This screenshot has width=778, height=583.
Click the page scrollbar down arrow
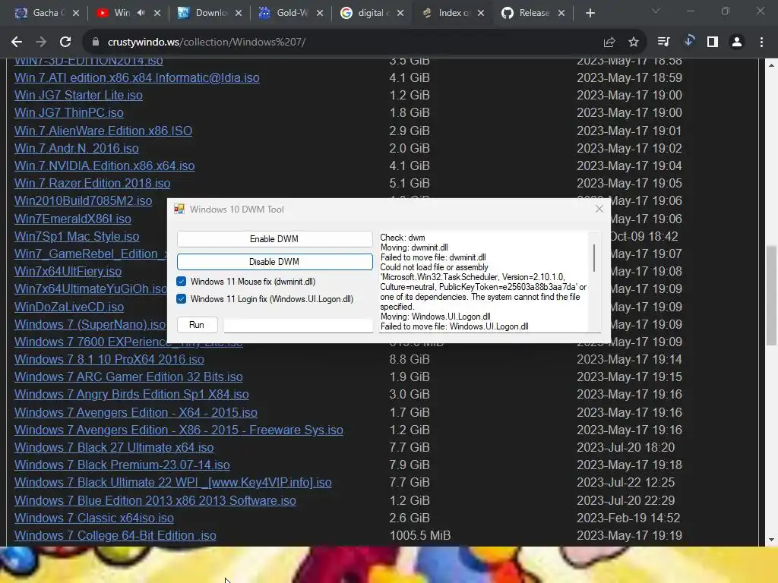click(x=771, y=540)
